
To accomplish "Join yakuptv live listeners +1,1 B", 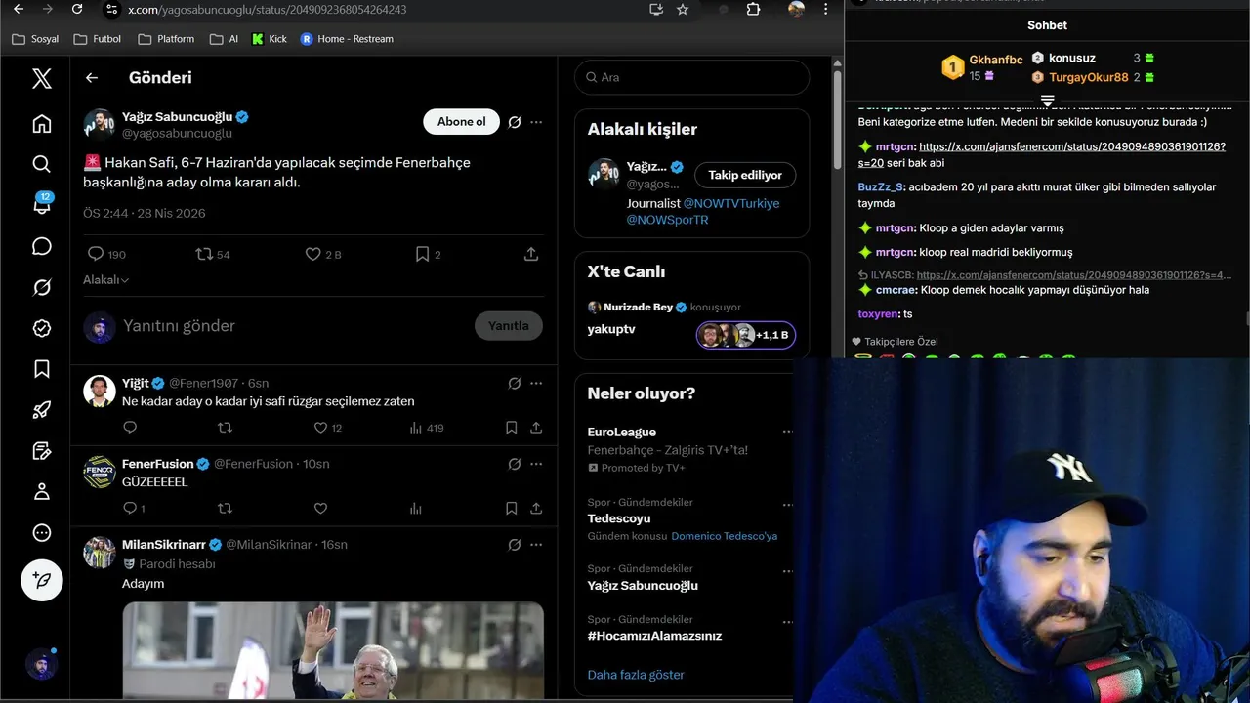I will pos(746,335).
